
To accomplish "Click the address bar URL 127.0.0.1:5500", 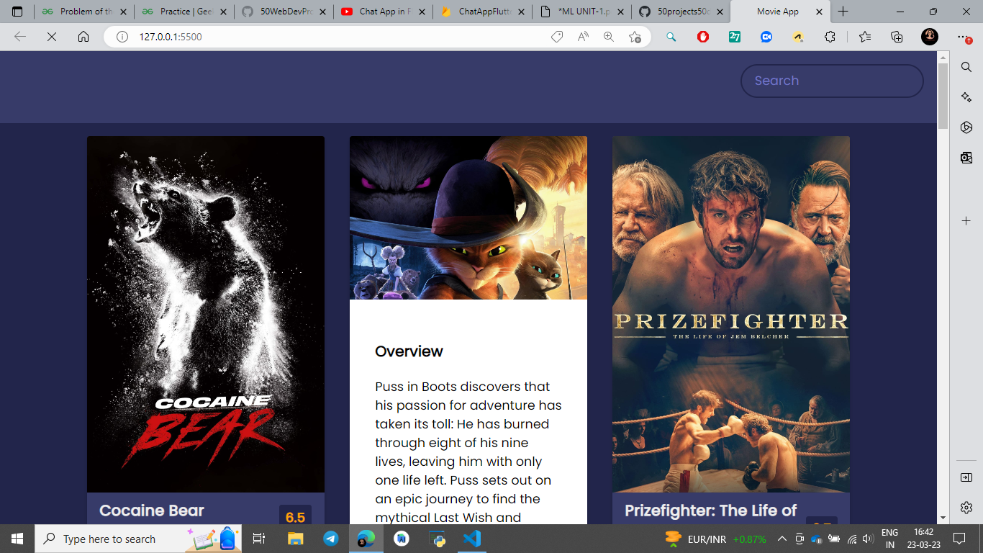I will (171, 37).
